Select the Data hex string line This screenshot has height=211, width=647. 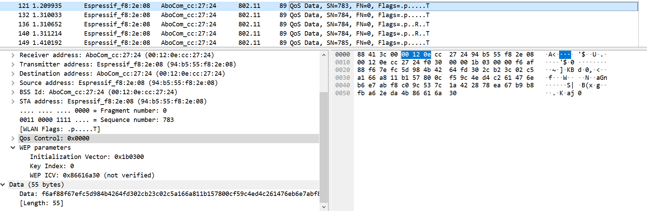click(169, 194)
